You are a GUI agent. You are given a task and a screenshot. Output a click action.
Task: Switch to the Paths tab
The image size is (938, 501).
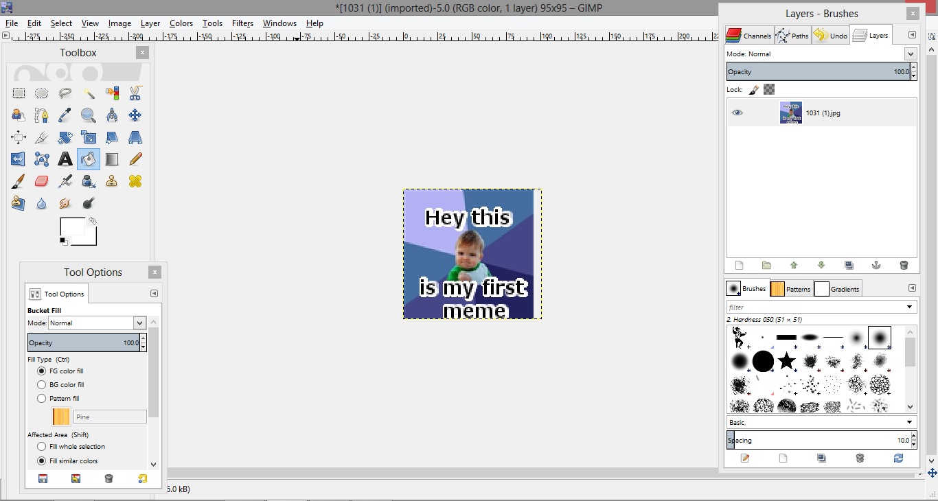coord(792,36)
